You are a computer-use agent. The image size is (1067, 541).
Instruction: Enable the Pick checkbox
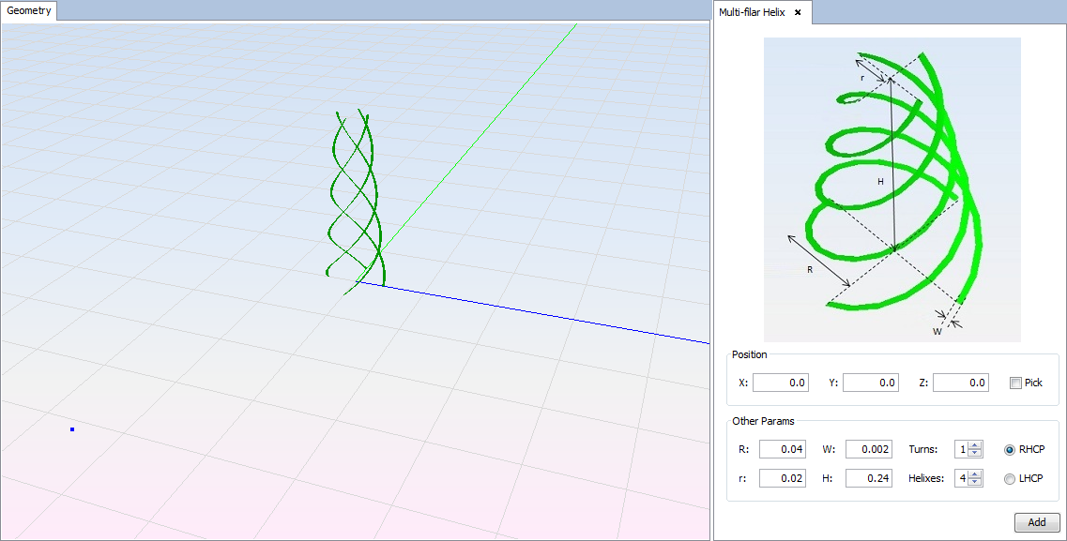[x=1015, y=383]
